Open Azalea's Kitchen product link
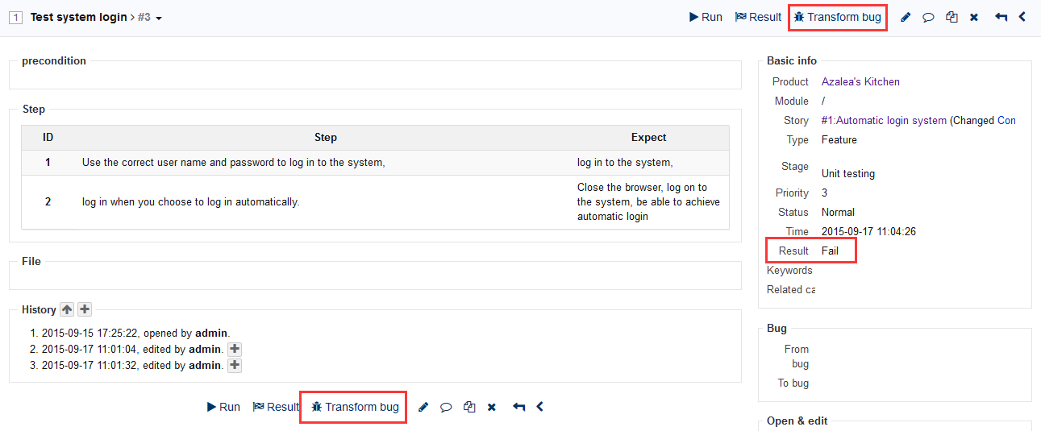Image resolution: width=1041 pixels, height=431 pixels. pyautogui.click(x=860, y=81)
